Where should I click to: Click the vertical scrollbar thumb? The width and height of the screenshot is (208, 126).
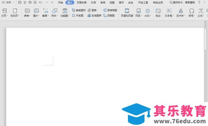tap(205, 39)
